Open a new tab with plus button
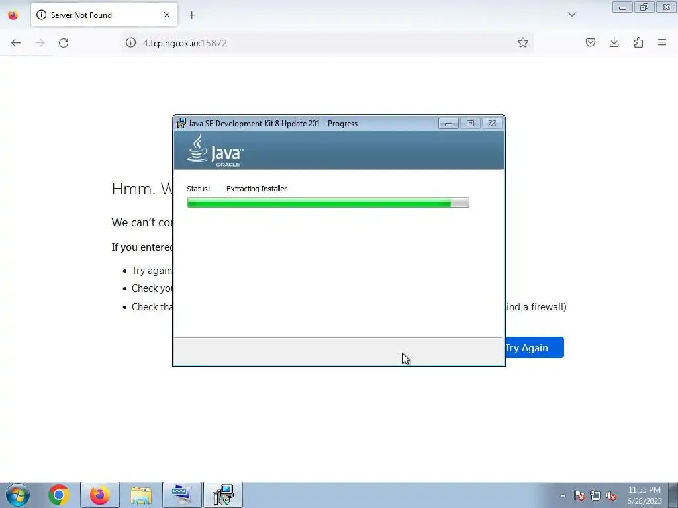 tap(191, 15)
